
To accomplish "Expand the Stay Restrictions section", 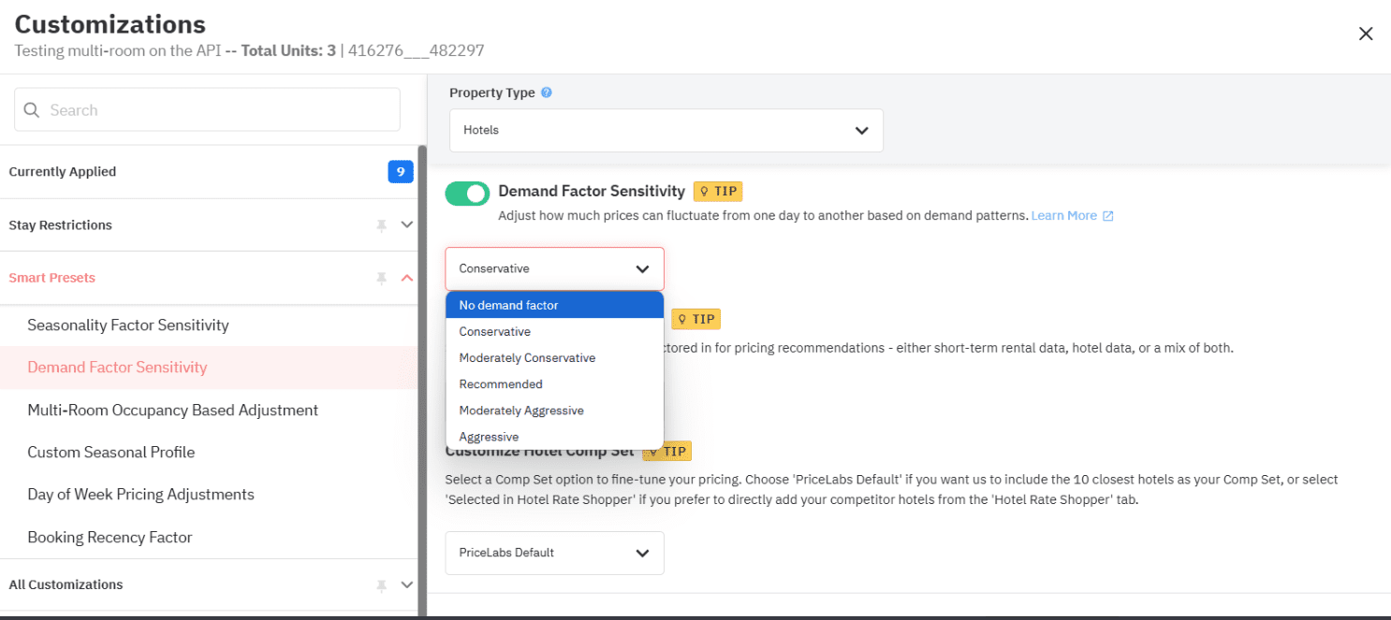I will (405, 224).
